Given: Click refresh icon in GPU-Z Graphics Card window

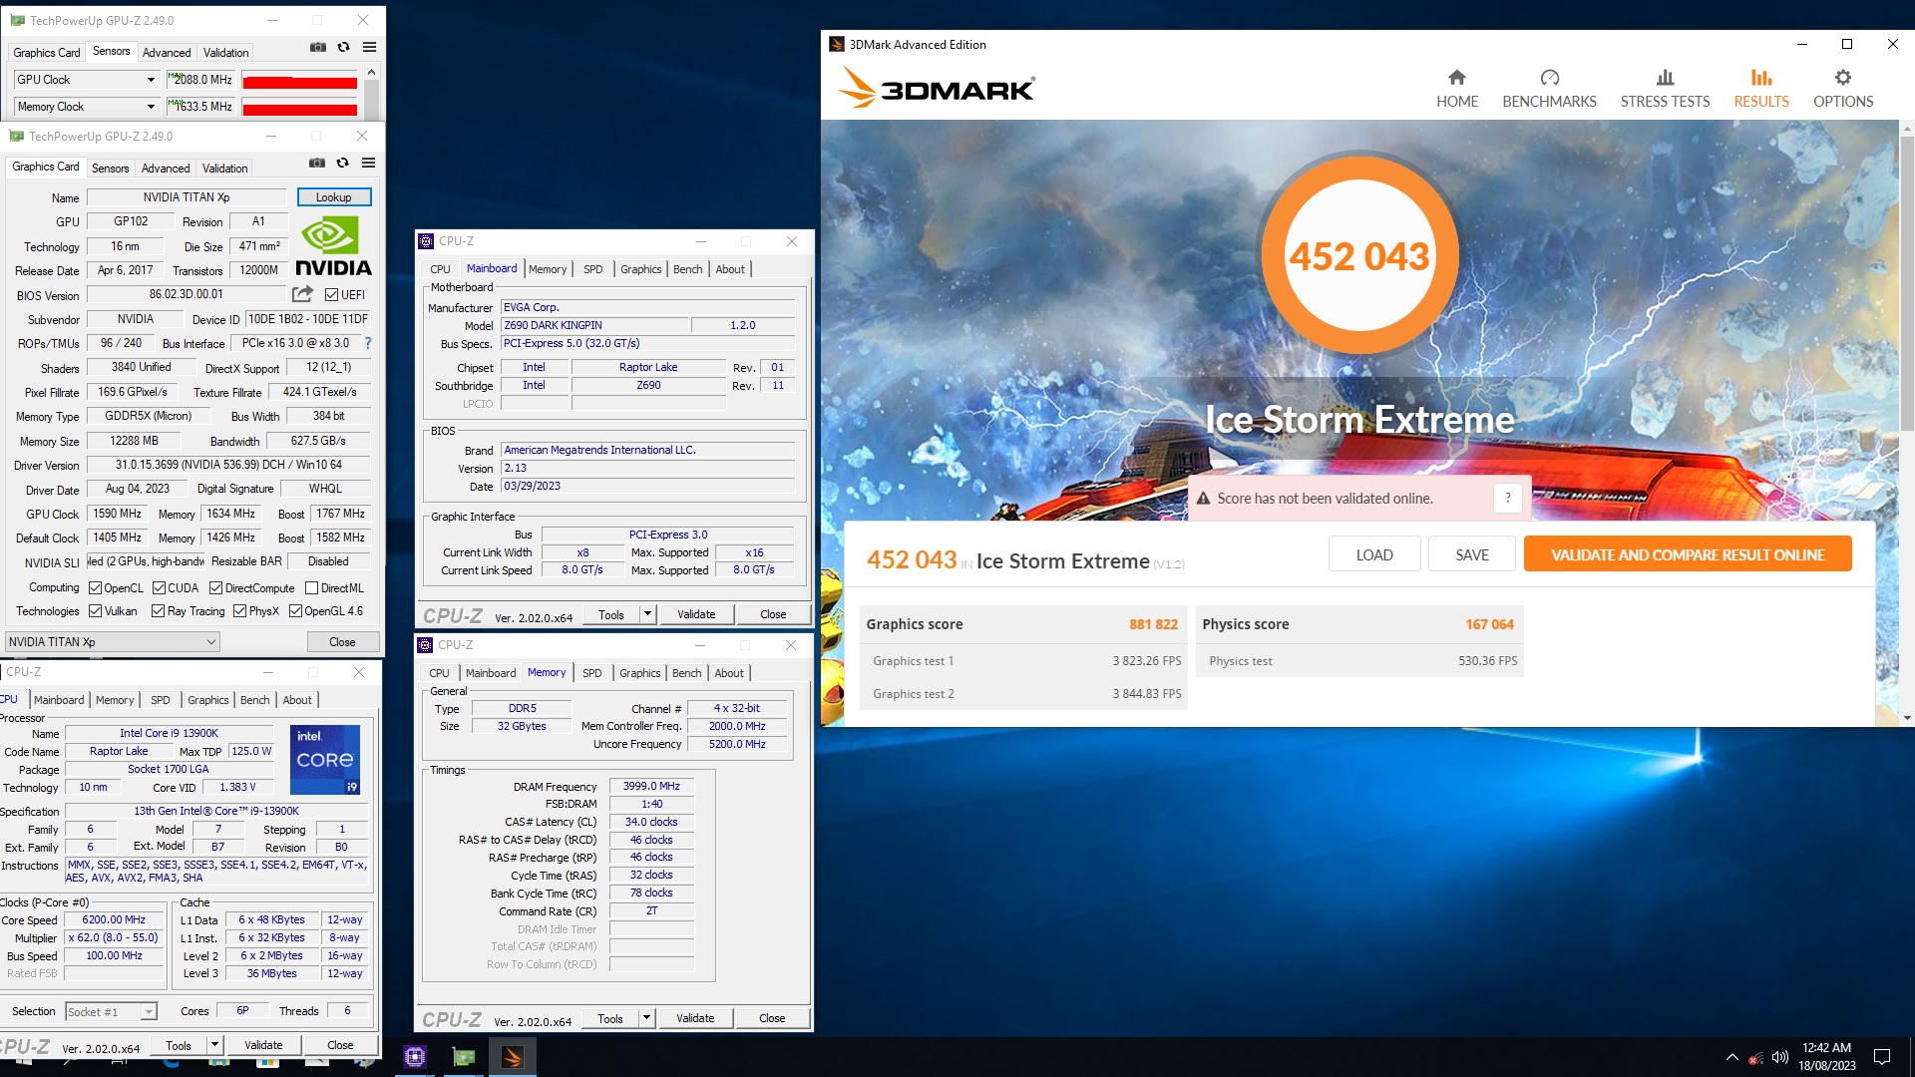Looking at the screenshot, I should coord(342,163).
